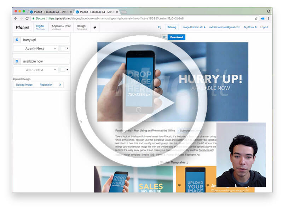Click the Logout link

pyautogui.click(x=264, y=27)
